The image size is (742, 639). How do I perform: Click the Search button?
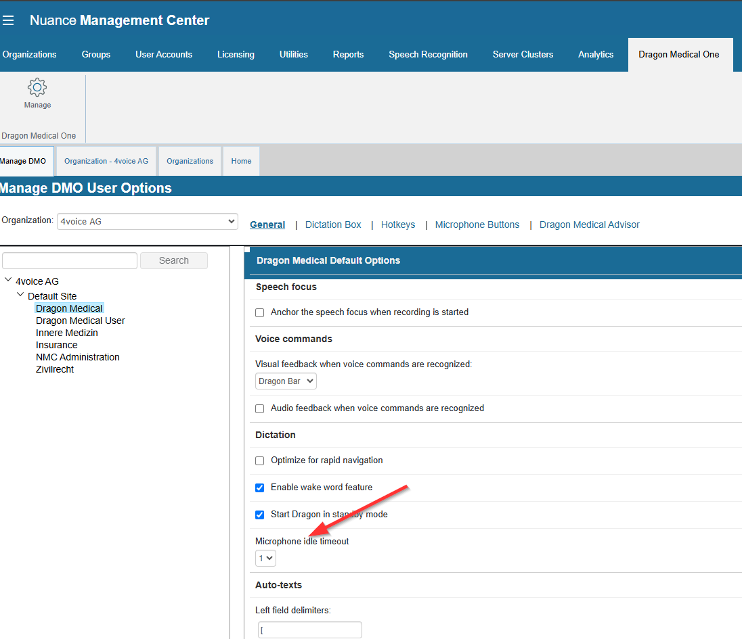(x=174, y=260)
